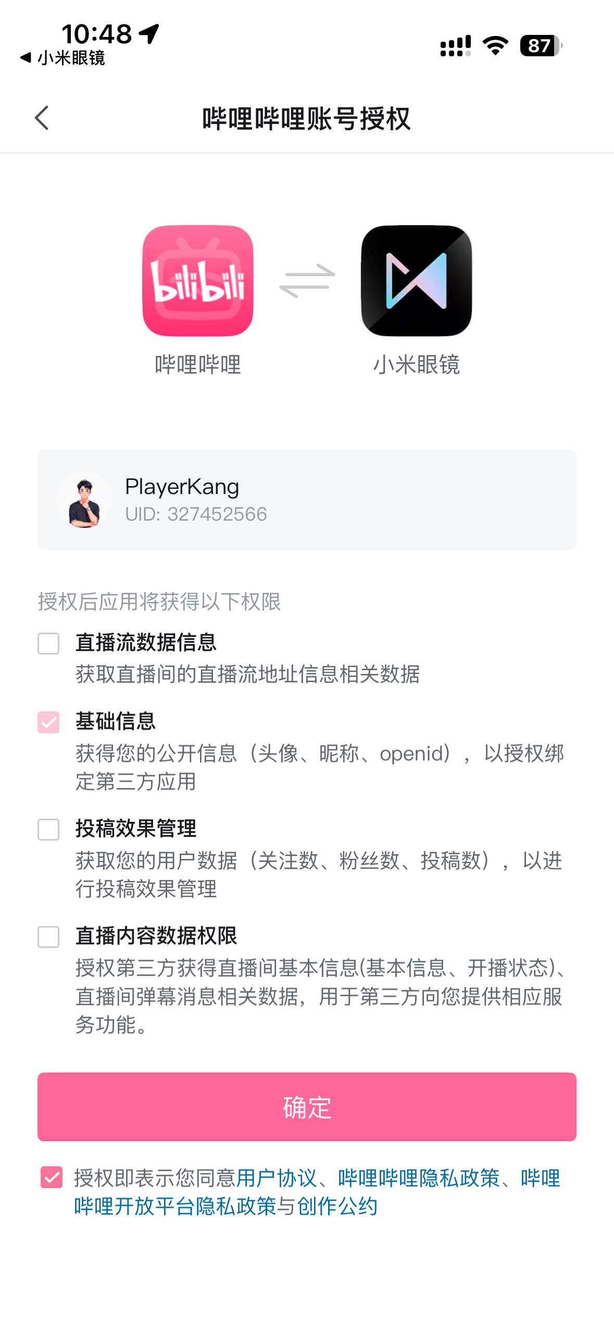
Task: Tap the location arrow beside the time
Action: click(149, 34)
